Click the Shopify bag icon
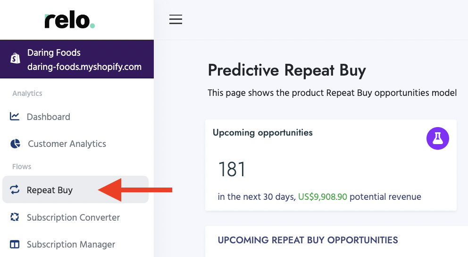The width and height of the screenshot is (468, 257). (15, 59)
